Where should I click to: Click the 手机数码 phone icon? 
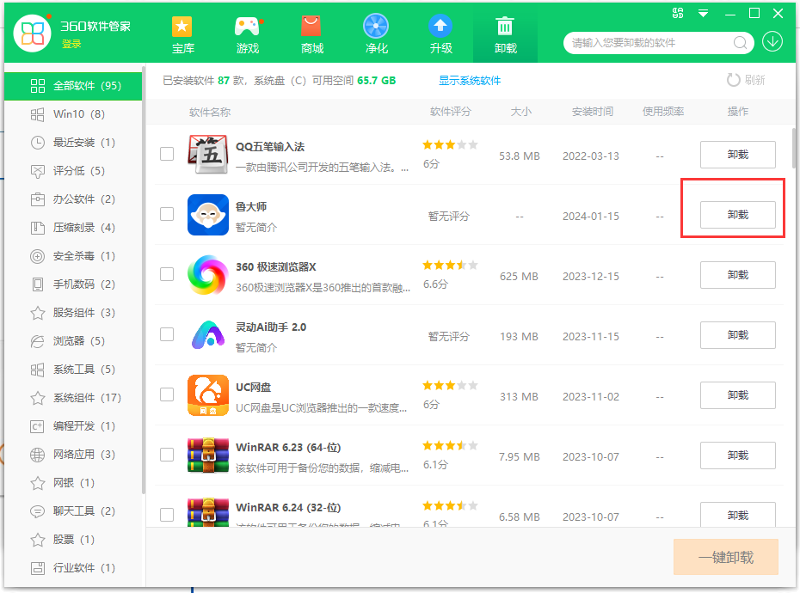pyautogui.click(x=38, y=284)
